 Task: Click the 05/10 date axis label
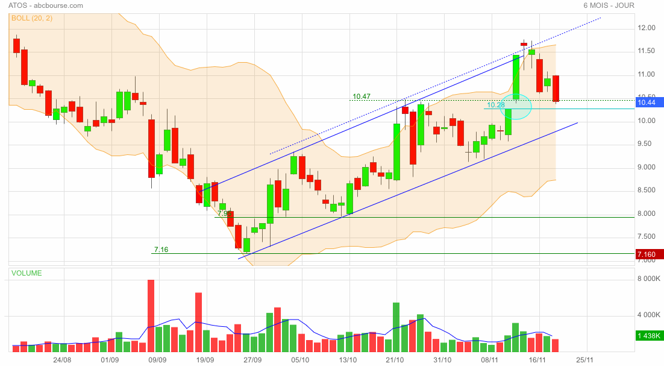click(x=300, y=359)
